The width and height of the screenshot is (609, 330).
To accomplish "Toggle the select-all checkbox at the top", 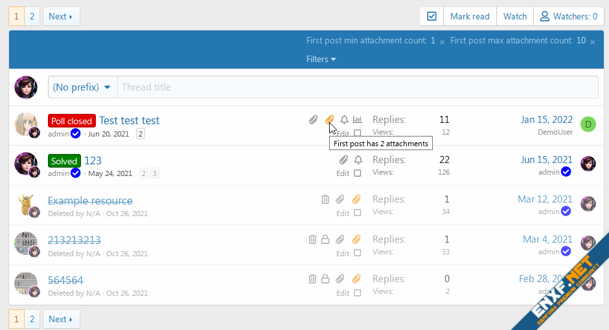I will point(432,16).
